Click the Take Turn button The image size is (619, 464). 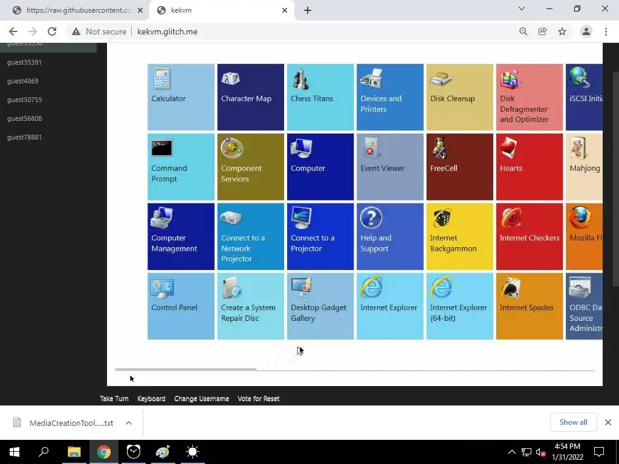coord(114,399)
